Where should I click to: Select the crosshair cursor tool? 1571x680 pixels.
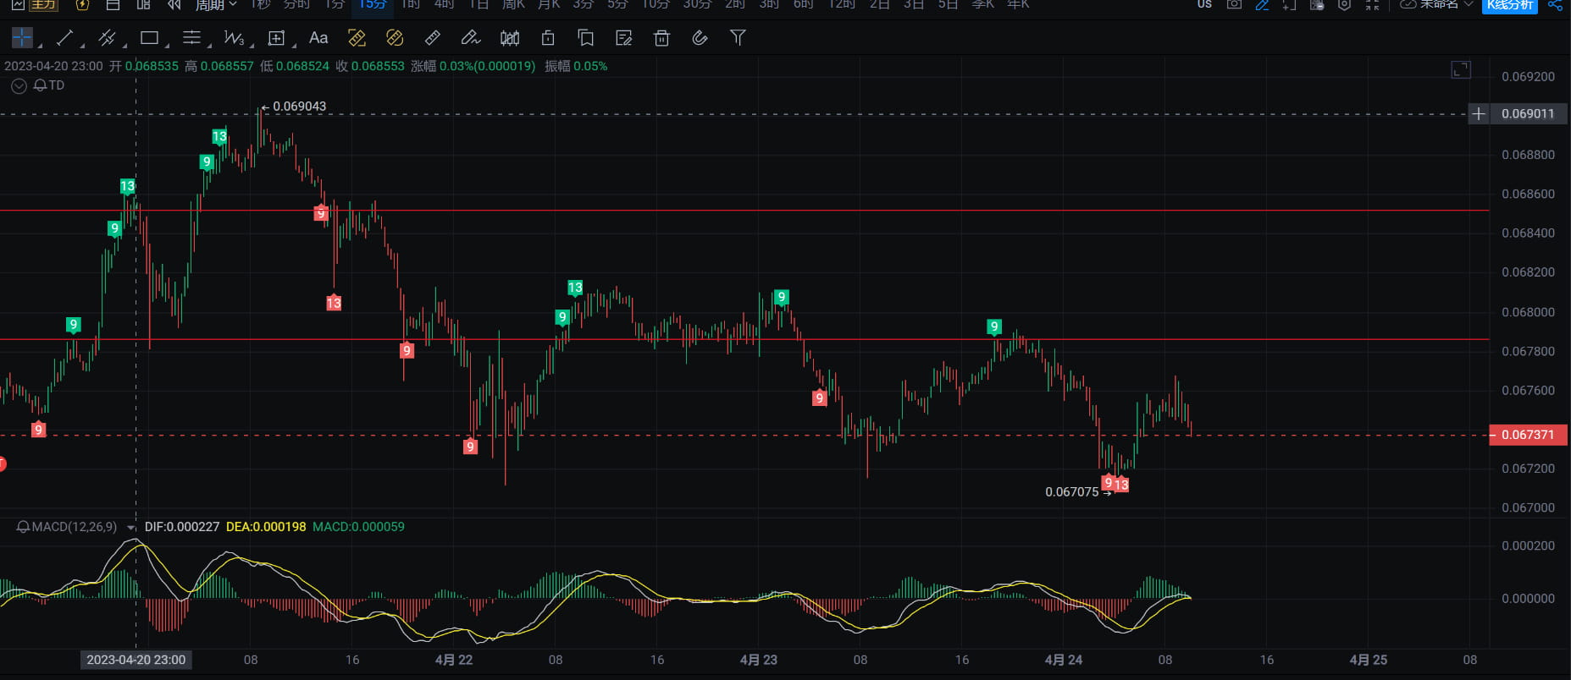22,38
